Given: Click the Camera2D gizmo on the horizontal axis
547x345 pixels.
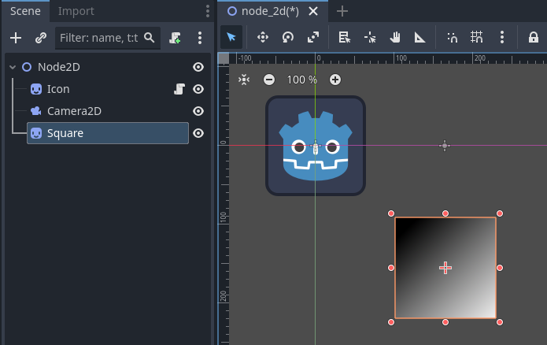Looking at the screenshot, I should (x=445, y=146).
